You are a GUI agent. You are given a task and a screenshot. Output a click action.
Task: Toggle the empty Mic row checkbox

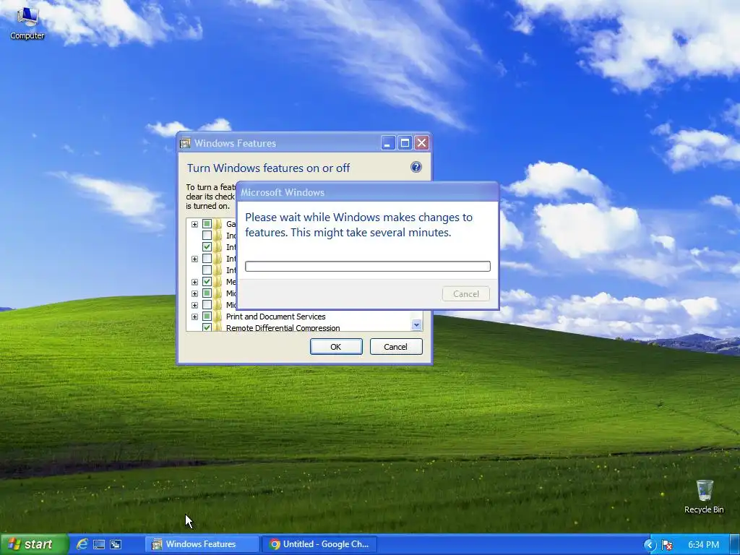click(207, 305)
